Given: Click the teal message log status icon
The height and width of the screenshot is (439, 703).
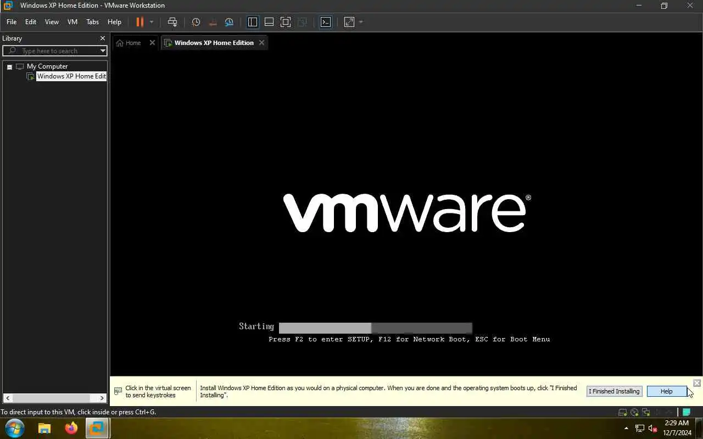Looking at the screenshot, I should [x=687, y=412].
